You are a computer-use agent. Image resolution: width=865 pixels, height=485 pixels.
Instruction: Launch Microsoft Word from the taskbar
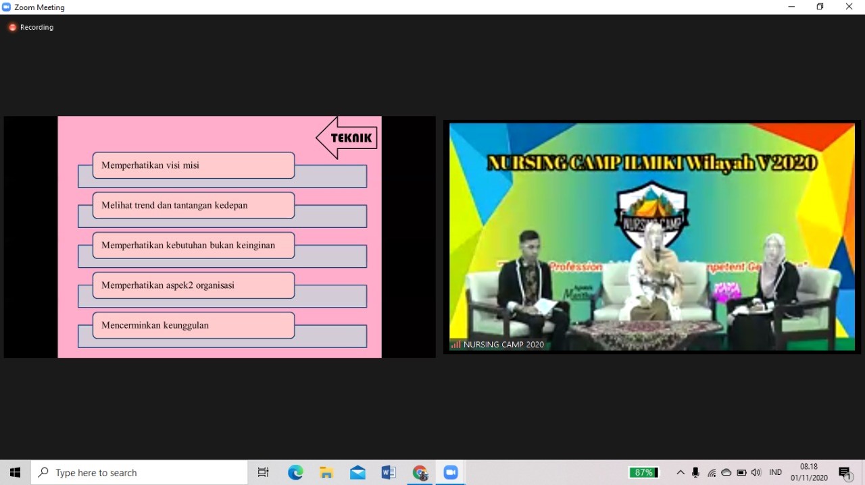pos(389,473)
